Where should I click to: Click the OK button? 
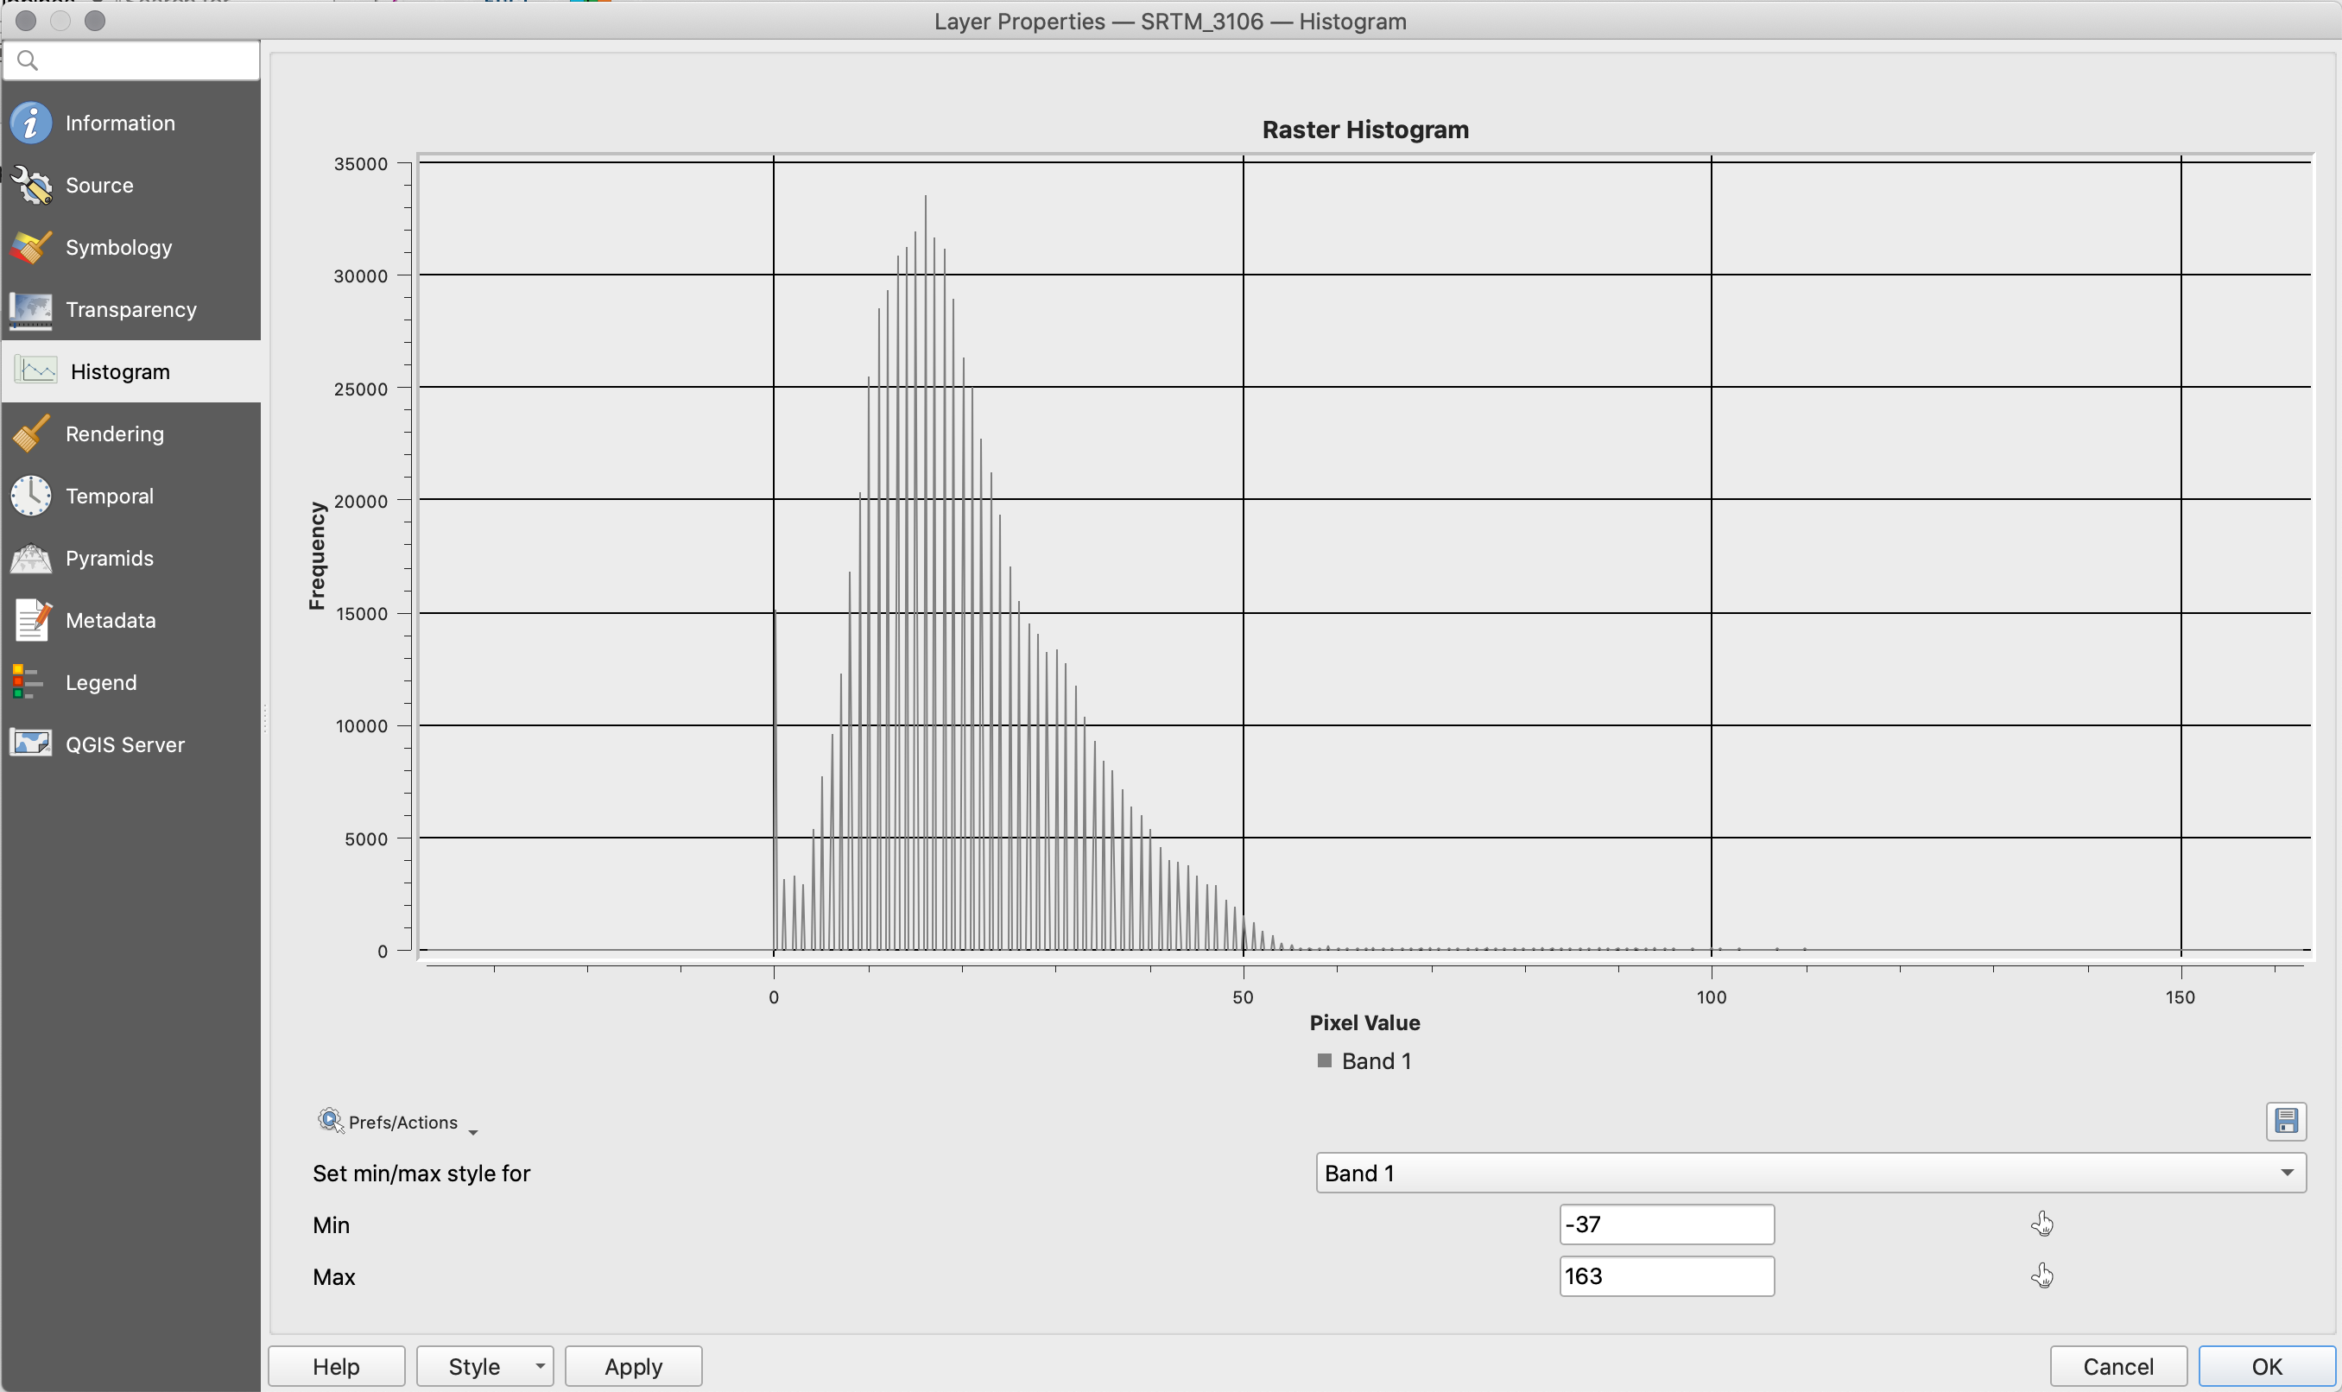[2266, 1366]
